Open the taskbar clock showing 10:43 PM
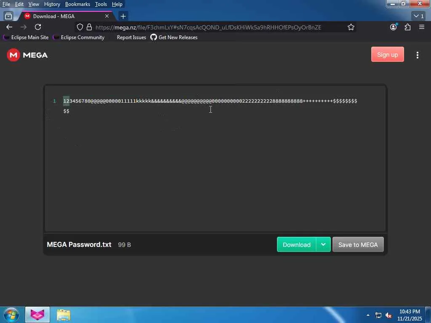This screenshot has height=323, width=431. click(x=410, y=315)
